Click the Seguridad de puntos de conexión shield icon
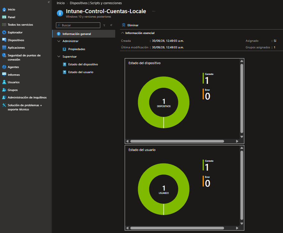This screenshot has width=283, height=233. click(x=4, y=55)
